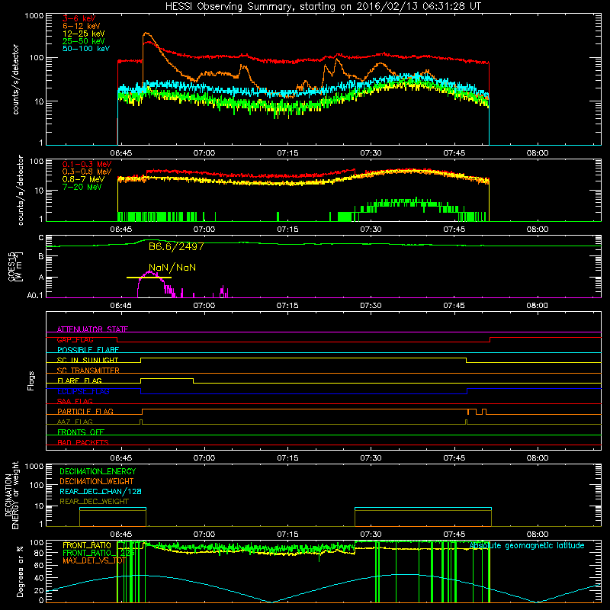
Task: Click the B6.6/2497 flare annotation
Action: [176, 246]
